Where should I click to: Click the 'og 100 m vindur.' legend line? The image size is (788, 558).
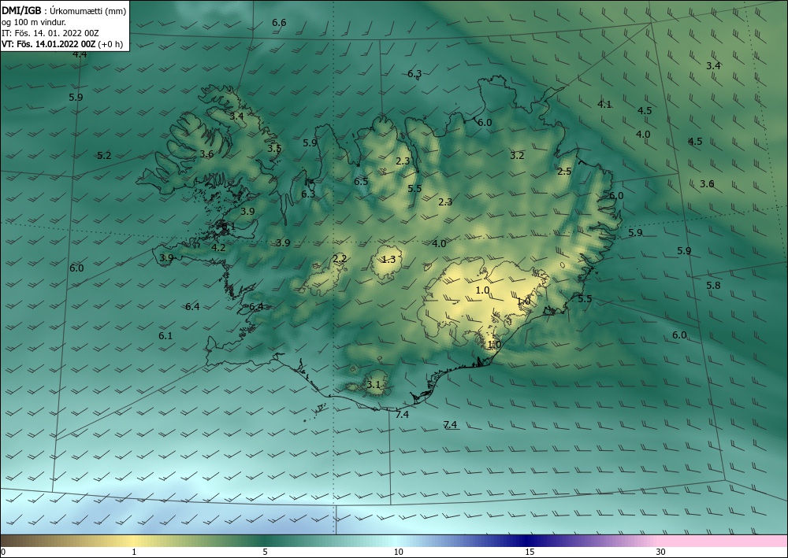(34, 22)
